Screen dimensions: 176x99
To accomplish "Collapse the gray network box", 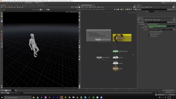I will (87, 30).
